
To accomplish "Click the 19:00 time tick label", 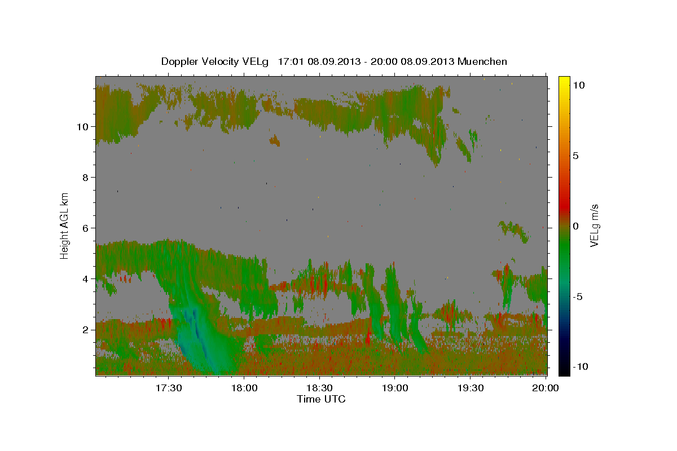I will pos(395,388).
